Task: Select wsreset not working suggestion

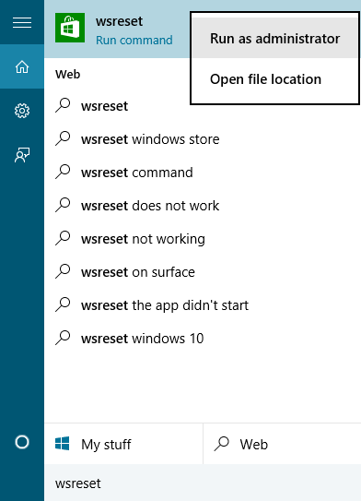Action: [x=203, y=239]
